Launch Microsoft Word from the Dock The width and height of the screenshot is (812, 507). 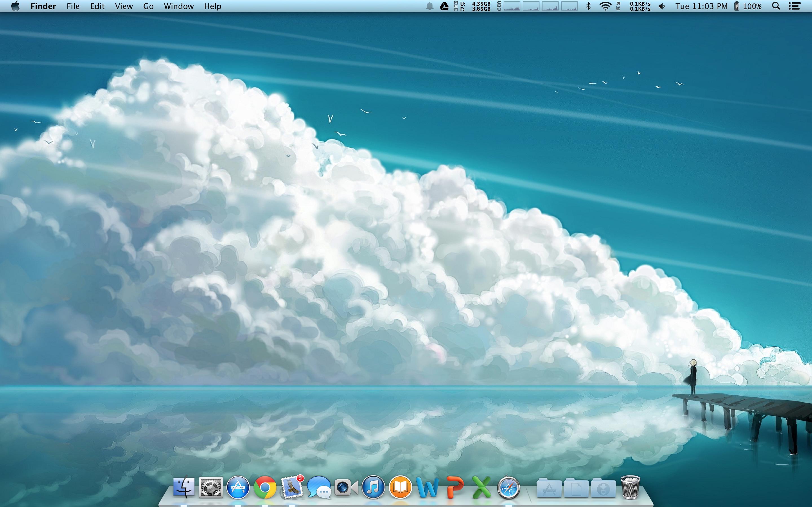427,487
